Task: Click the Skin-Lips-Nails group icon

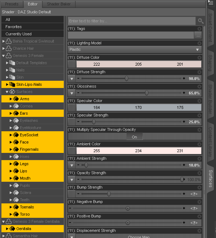Action: [x=12, y=84]
